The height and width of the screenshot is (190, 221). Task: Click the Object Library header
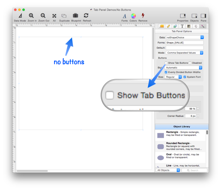tap(182, 127)
